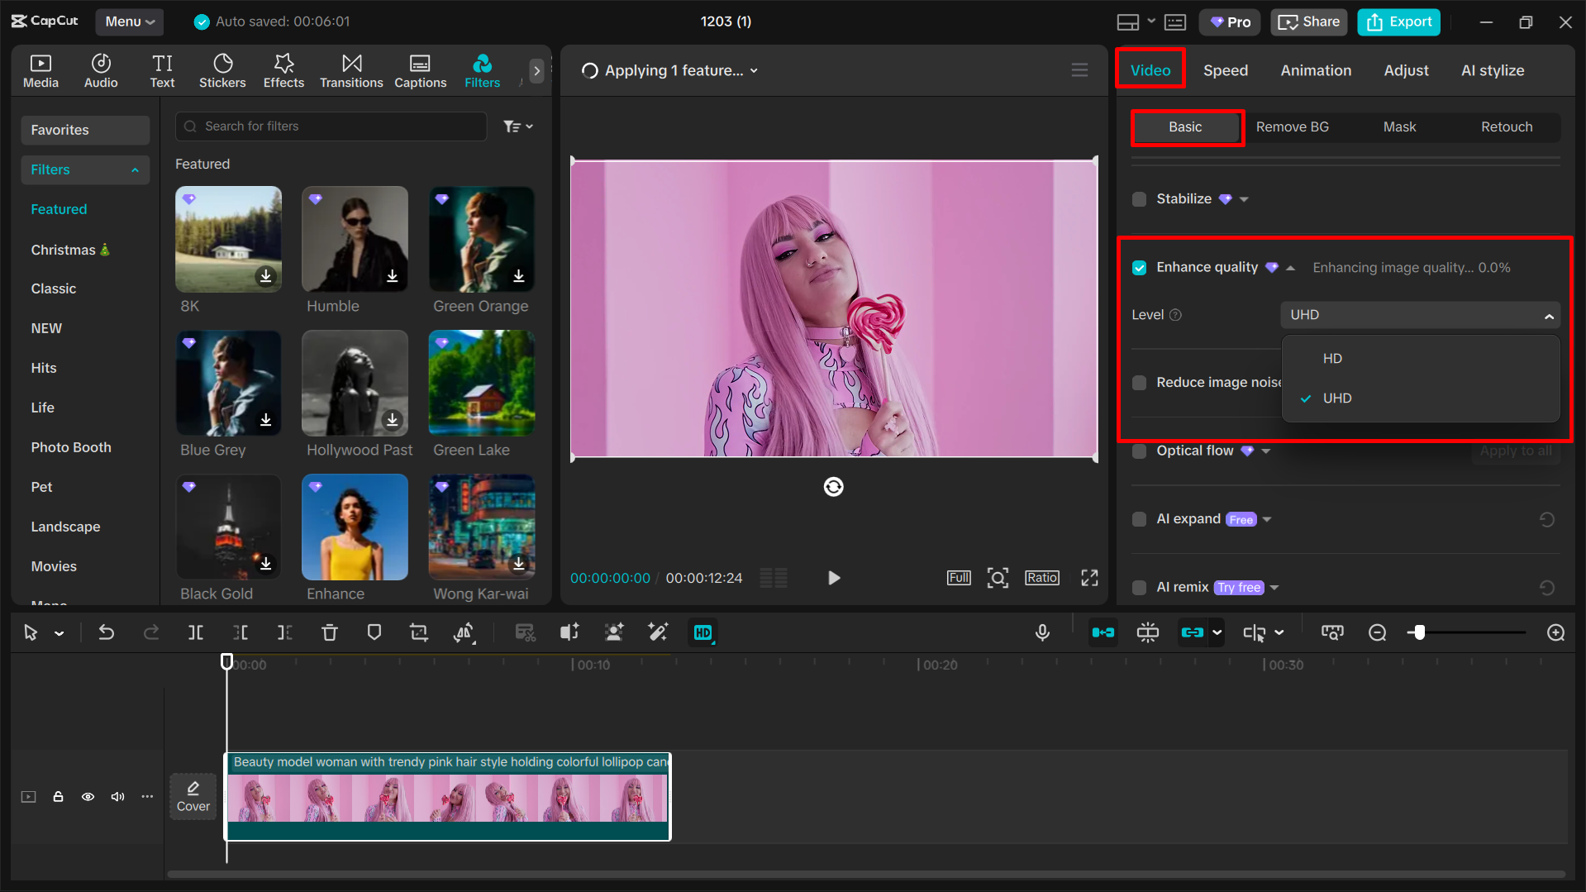Toggle HD preview quality
1586x892 pixels.
pyautogui.click(x=703, y=632)
